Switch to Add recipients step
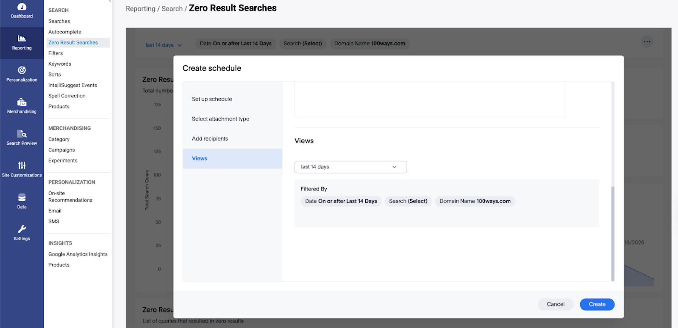The image size is (678, 328). [x=210, y=139]
